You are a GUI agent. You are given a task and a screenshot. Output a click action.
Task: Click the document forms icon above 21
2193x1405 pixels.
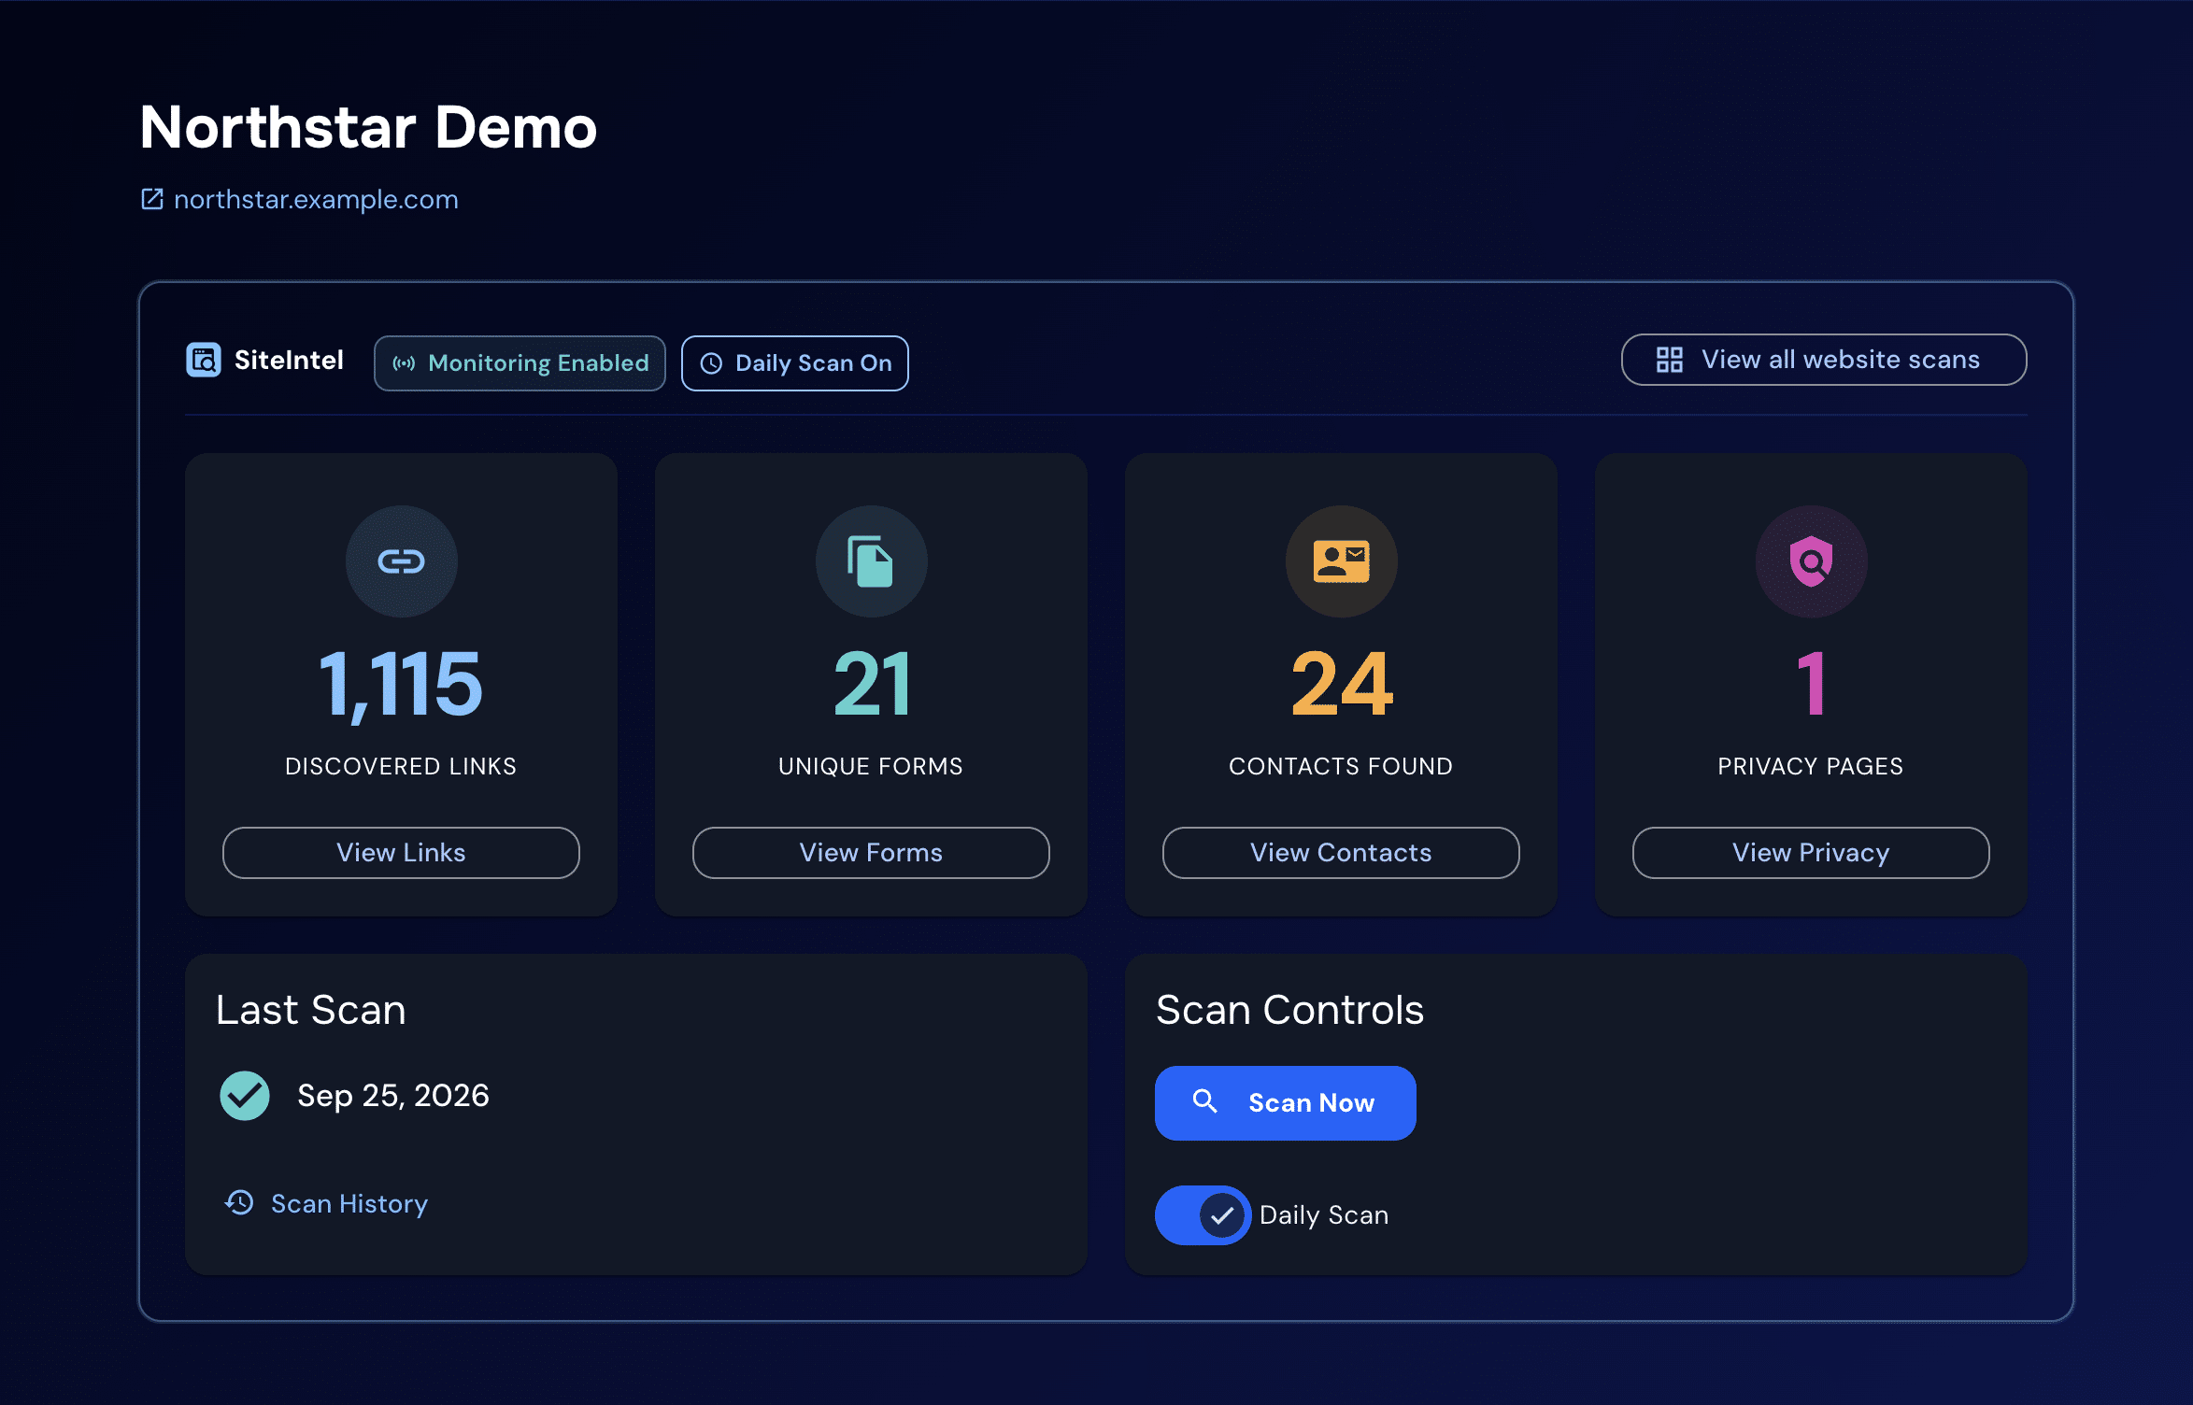871,561
